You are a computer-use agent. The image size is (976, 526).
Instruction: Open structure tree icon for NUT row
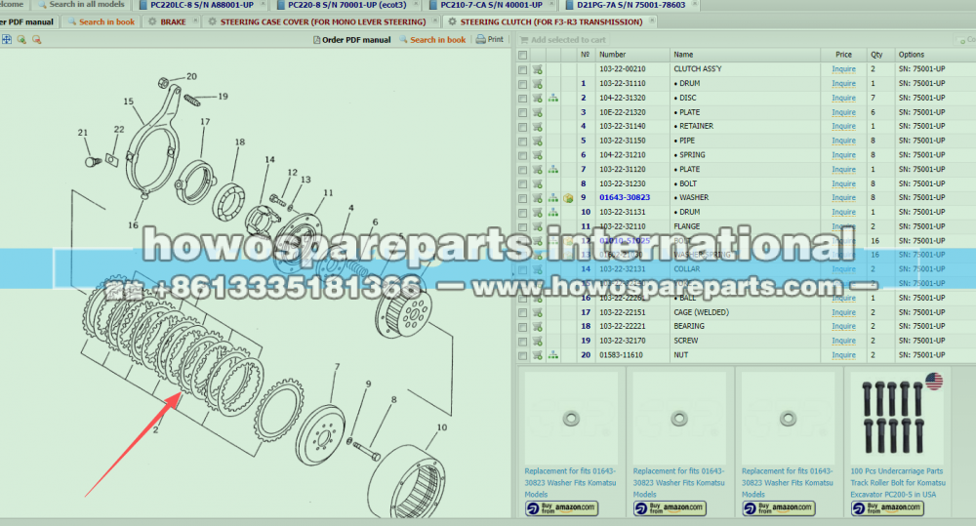(552, 355)
